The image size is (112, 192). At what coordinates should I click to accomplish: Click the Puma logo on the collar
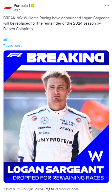click(57, 113)
